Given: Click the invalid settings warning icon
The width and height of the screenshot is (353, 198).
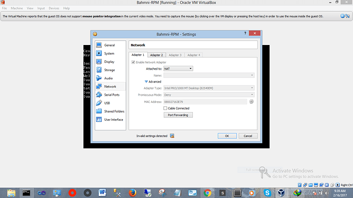Looking at the screenshot, I should (172, 136).
